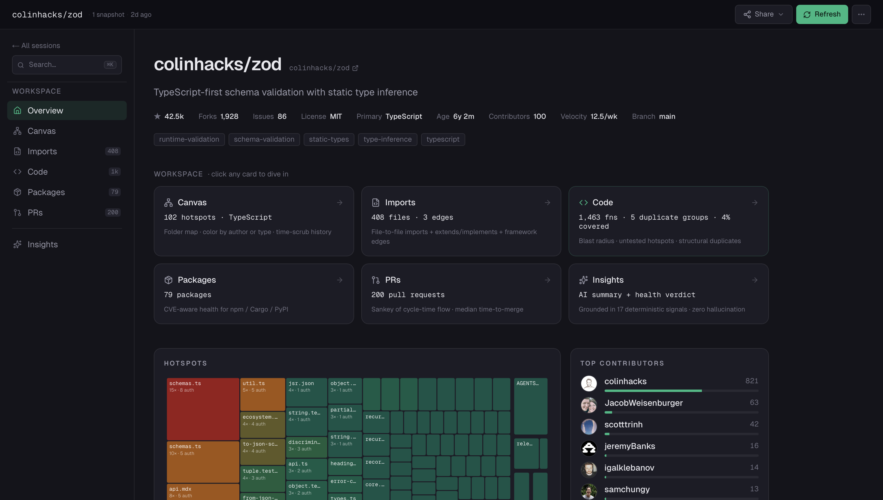Click the arrow on the Packages card
883x500 pixels.
tap(339, 280)
